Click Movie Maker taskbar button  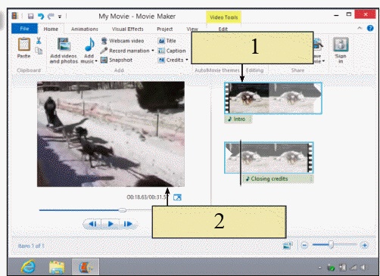tap(86, 267)
